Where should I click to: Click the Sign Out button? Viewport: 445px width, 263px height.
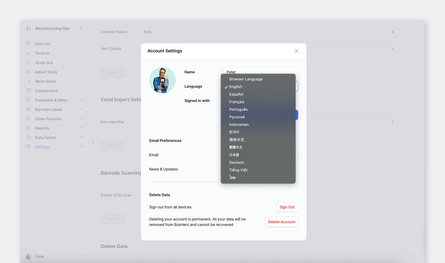[287, 207]
